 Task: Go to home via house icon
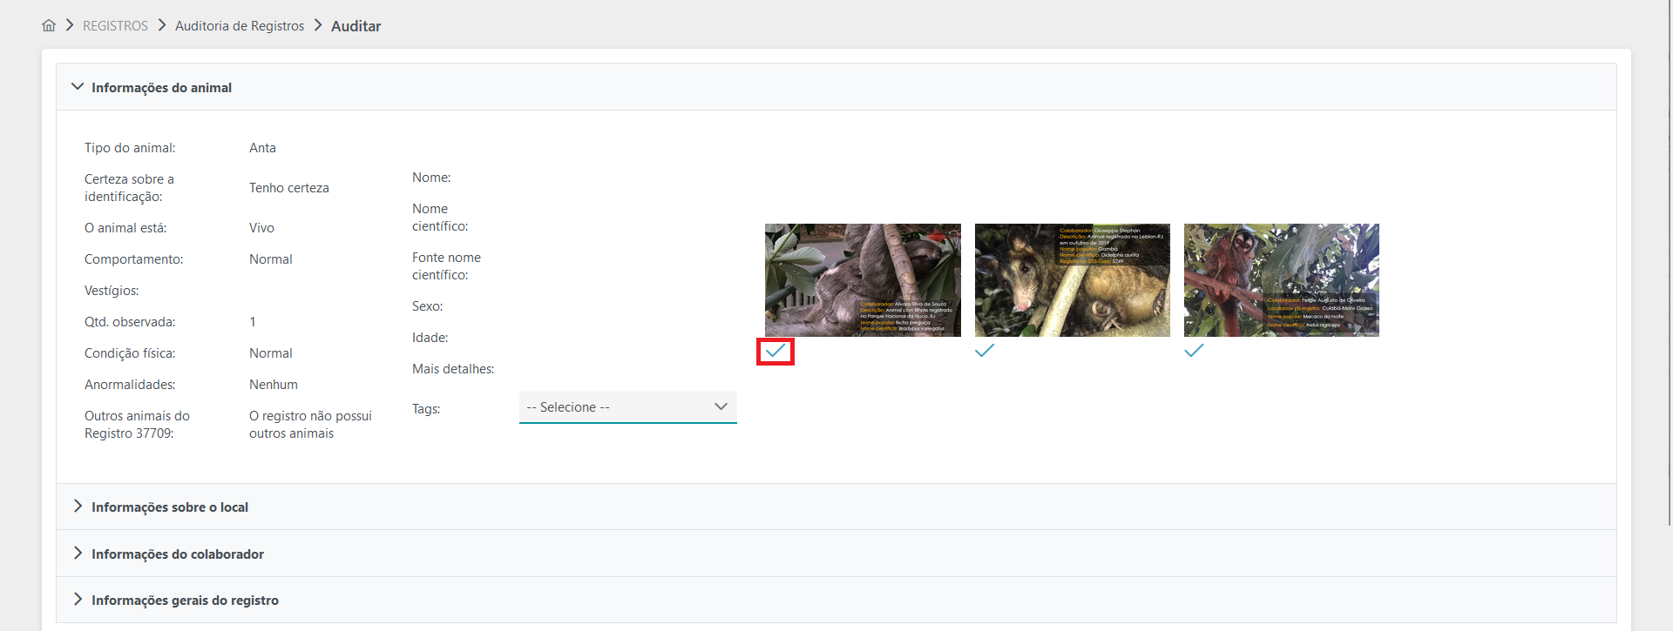[49, 26]
